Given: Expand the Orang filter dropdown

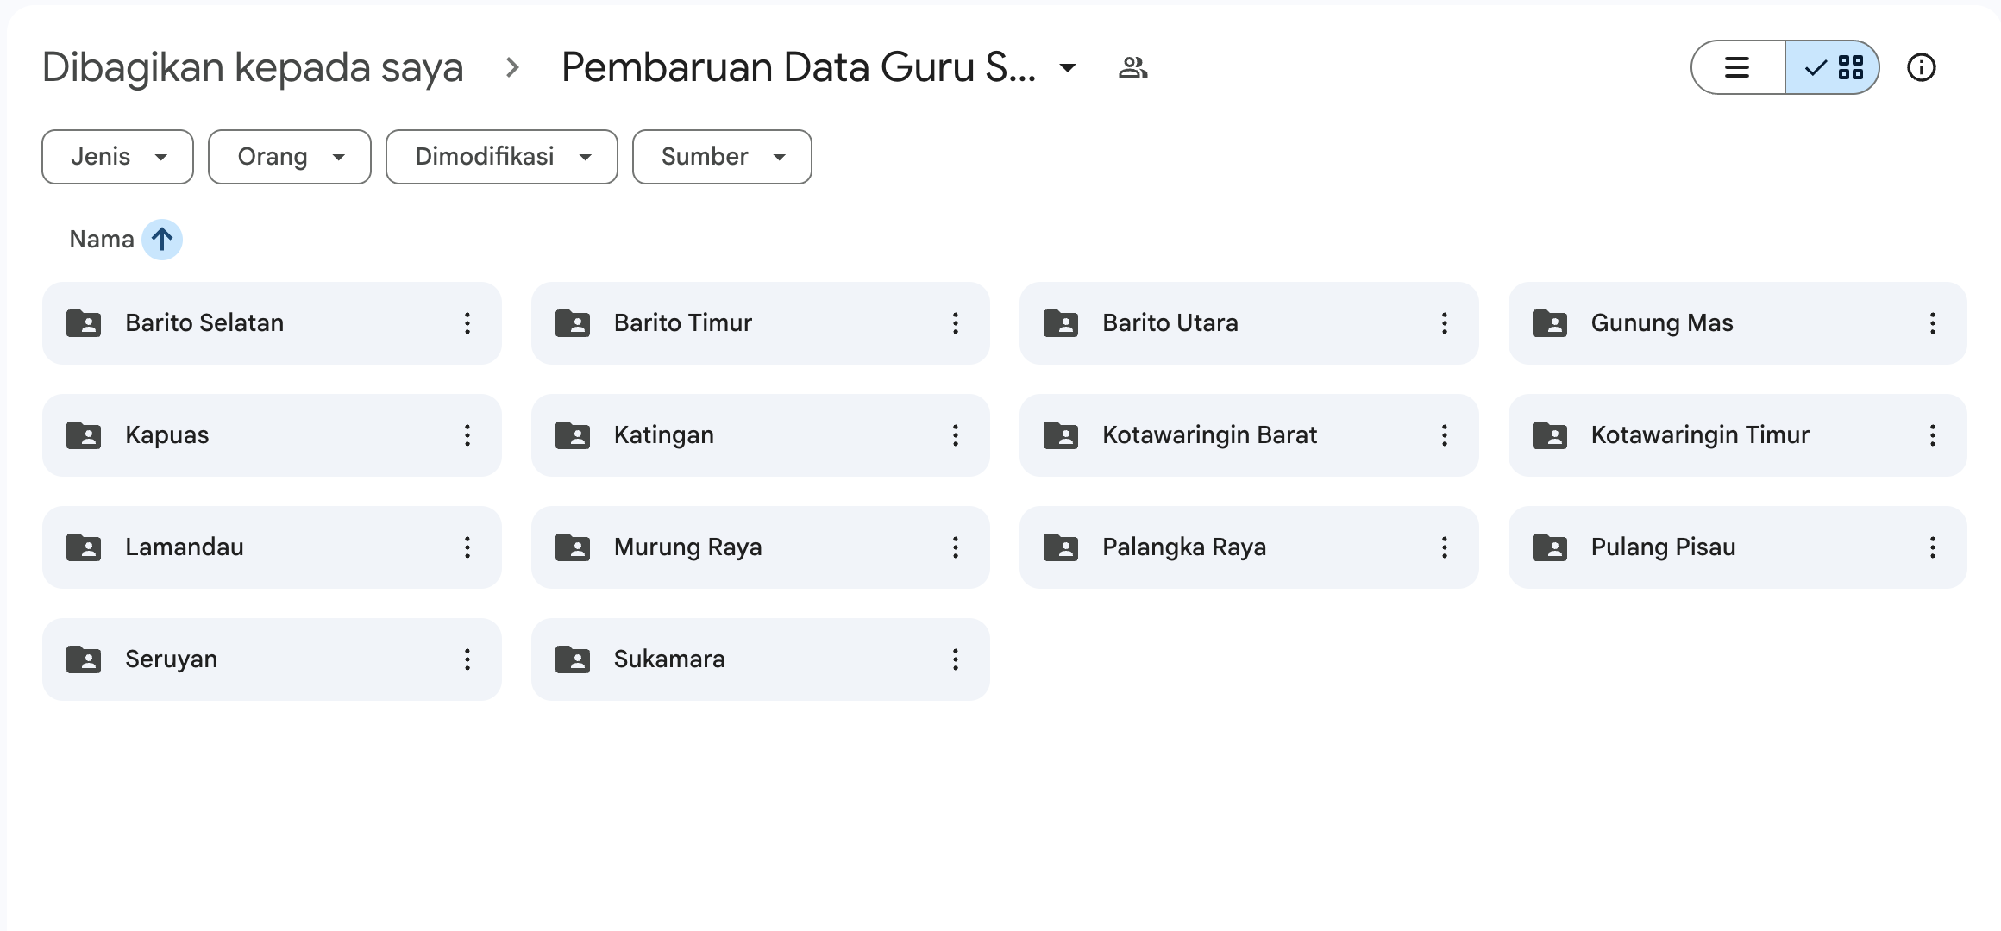Looking at the screenshot, I should pos(290,157).
